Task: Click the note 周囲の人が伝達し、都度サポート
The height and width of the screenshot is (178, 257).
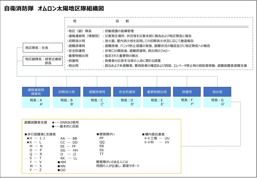Action: pos(118,166)
